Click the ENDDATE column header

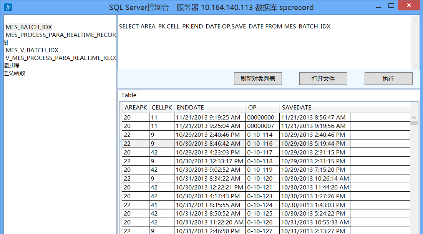(x=210, y=108)
